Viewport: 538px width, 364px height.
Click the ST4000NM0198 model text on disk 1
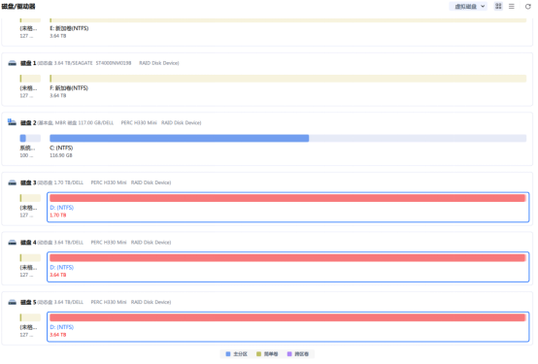tap(114, 63)
